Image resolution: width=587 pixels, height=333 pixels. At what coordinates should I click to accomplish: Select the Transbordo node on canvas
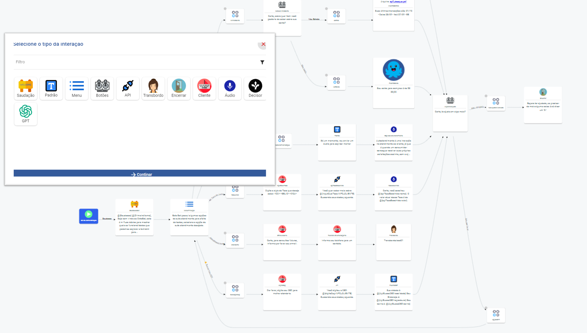pos(393,242)
